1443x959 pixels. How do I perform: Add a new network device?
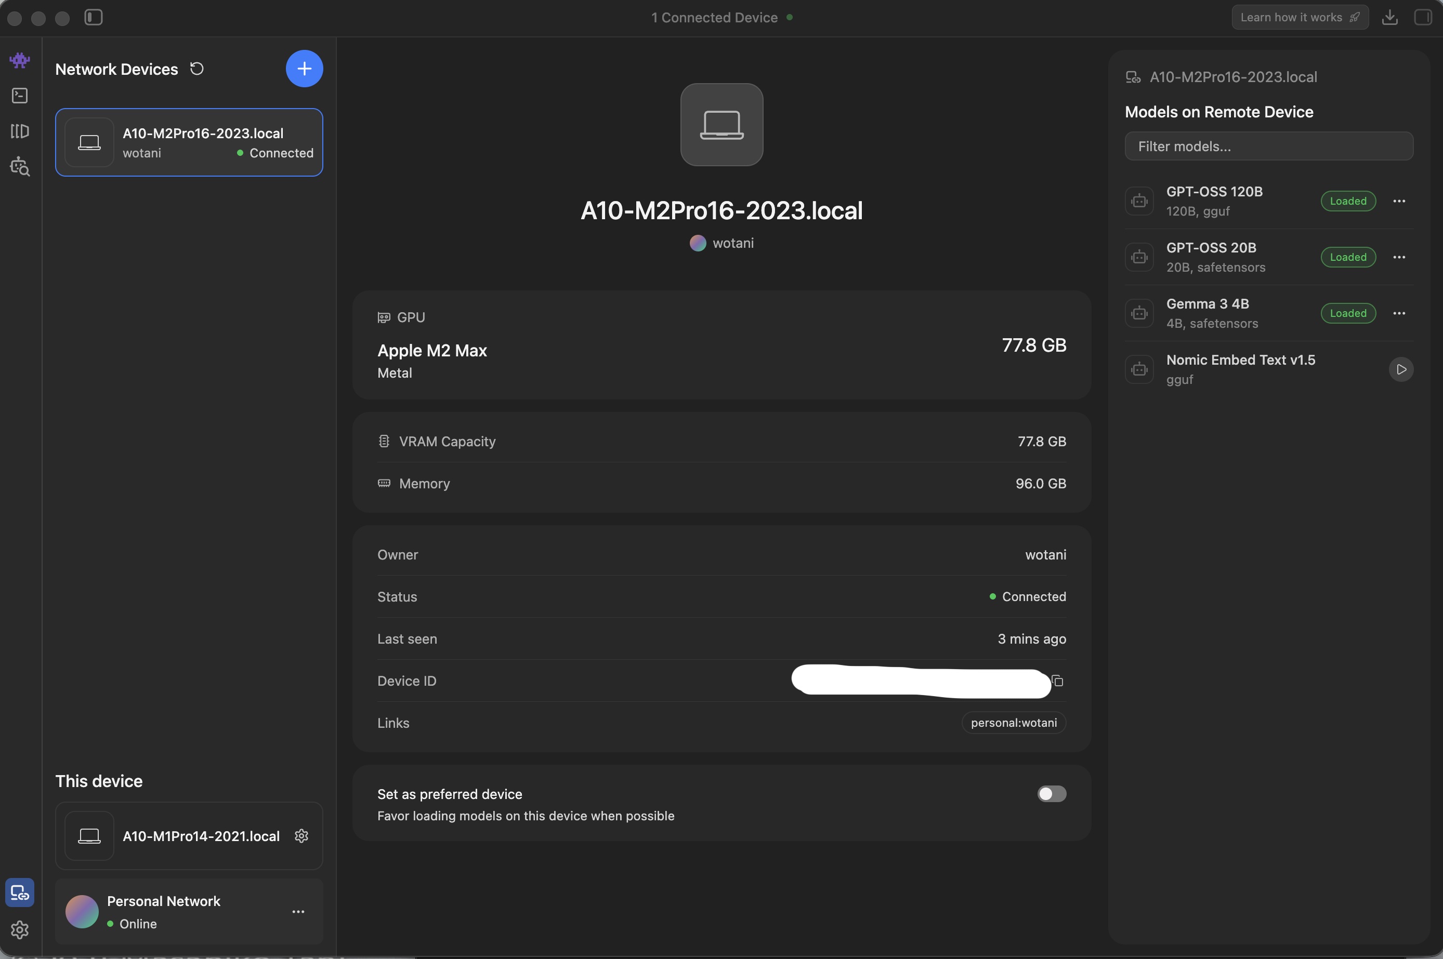pos(304,69)
